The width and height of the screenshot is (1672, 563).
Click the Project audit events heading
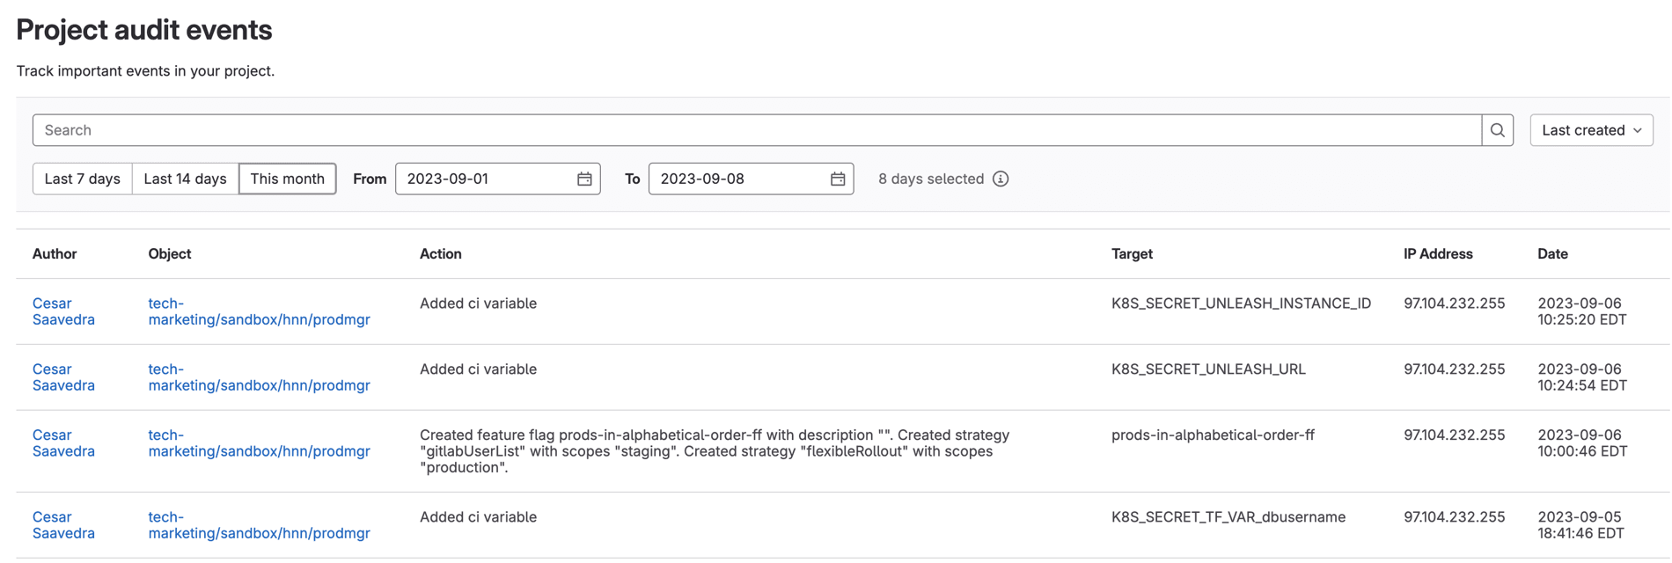tap(144, 30)
